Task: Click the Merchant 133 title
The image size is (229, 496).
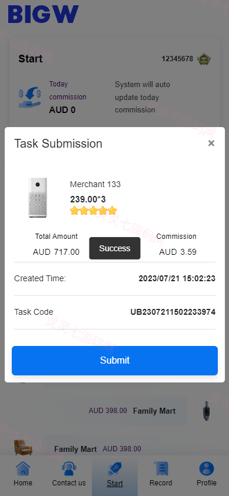Action: click(x=95, y=184)
